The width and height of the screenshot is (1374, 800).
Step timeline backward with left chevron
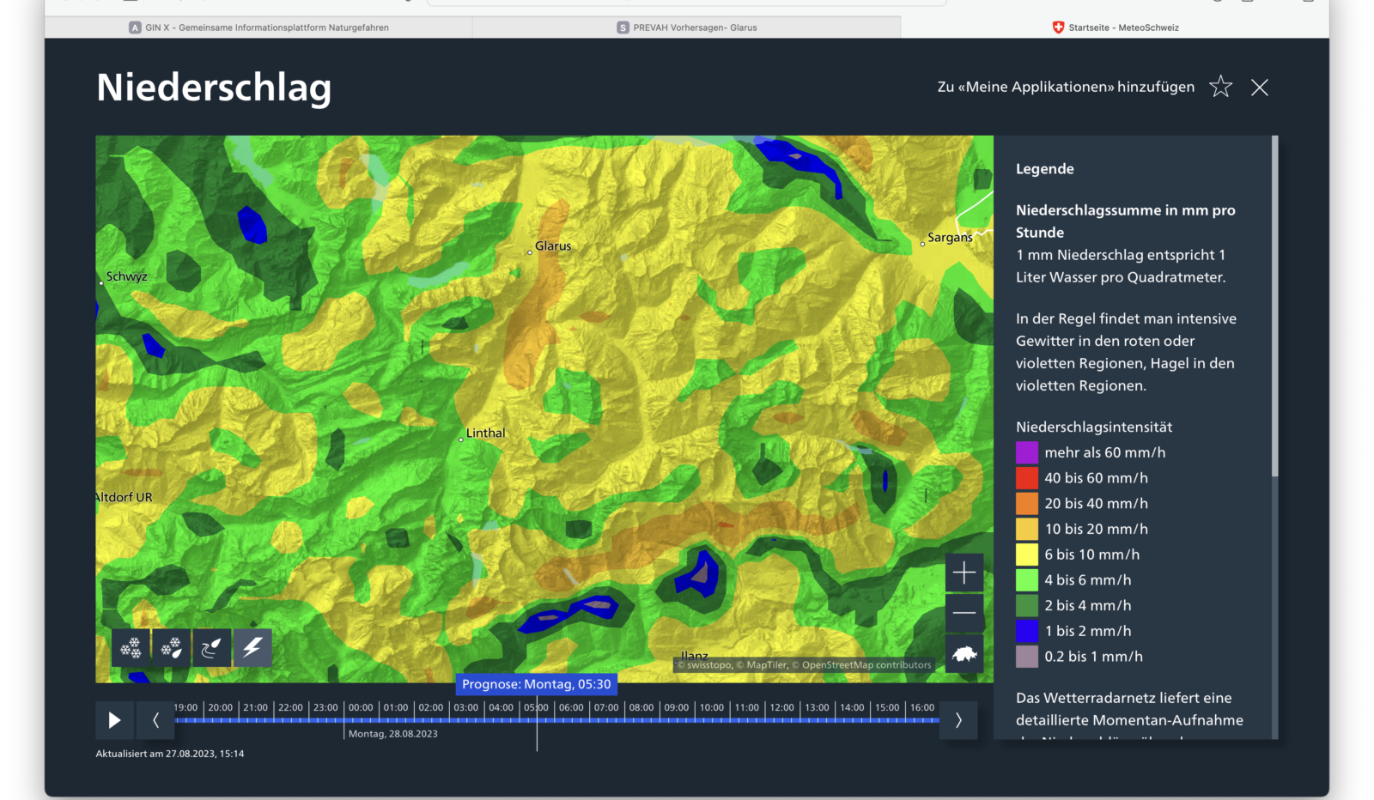point(155,720)
